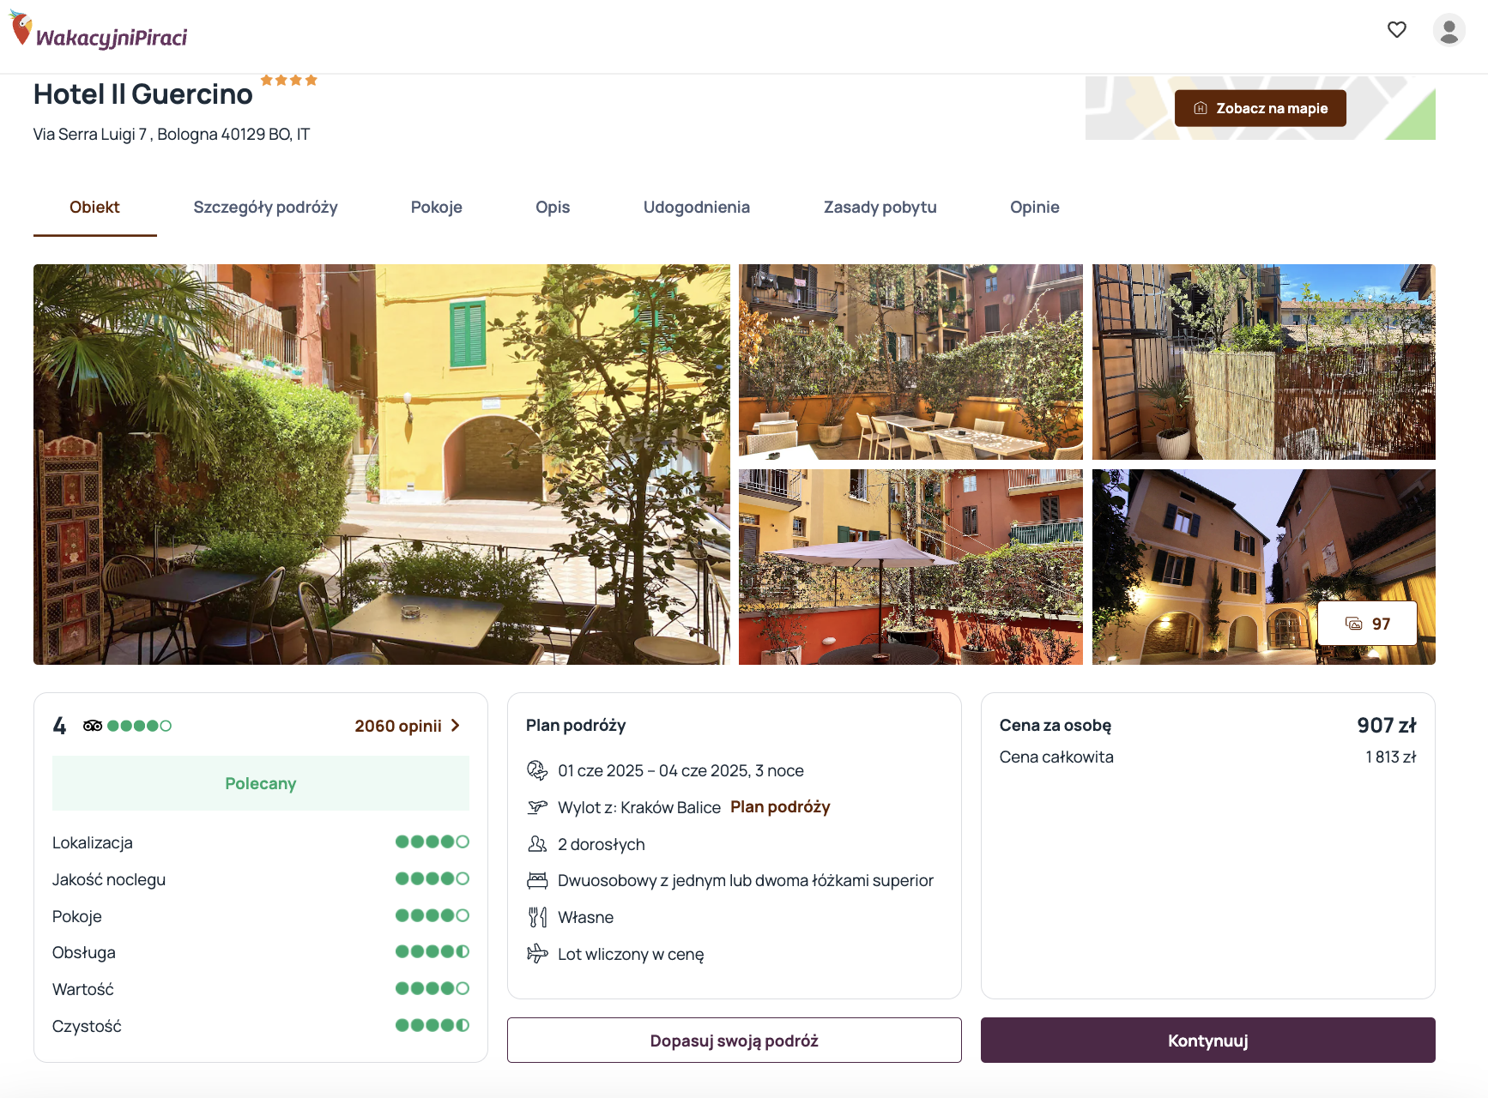
Task: Click the globe dates icon in Plan podróży
Action: point(537,770)
